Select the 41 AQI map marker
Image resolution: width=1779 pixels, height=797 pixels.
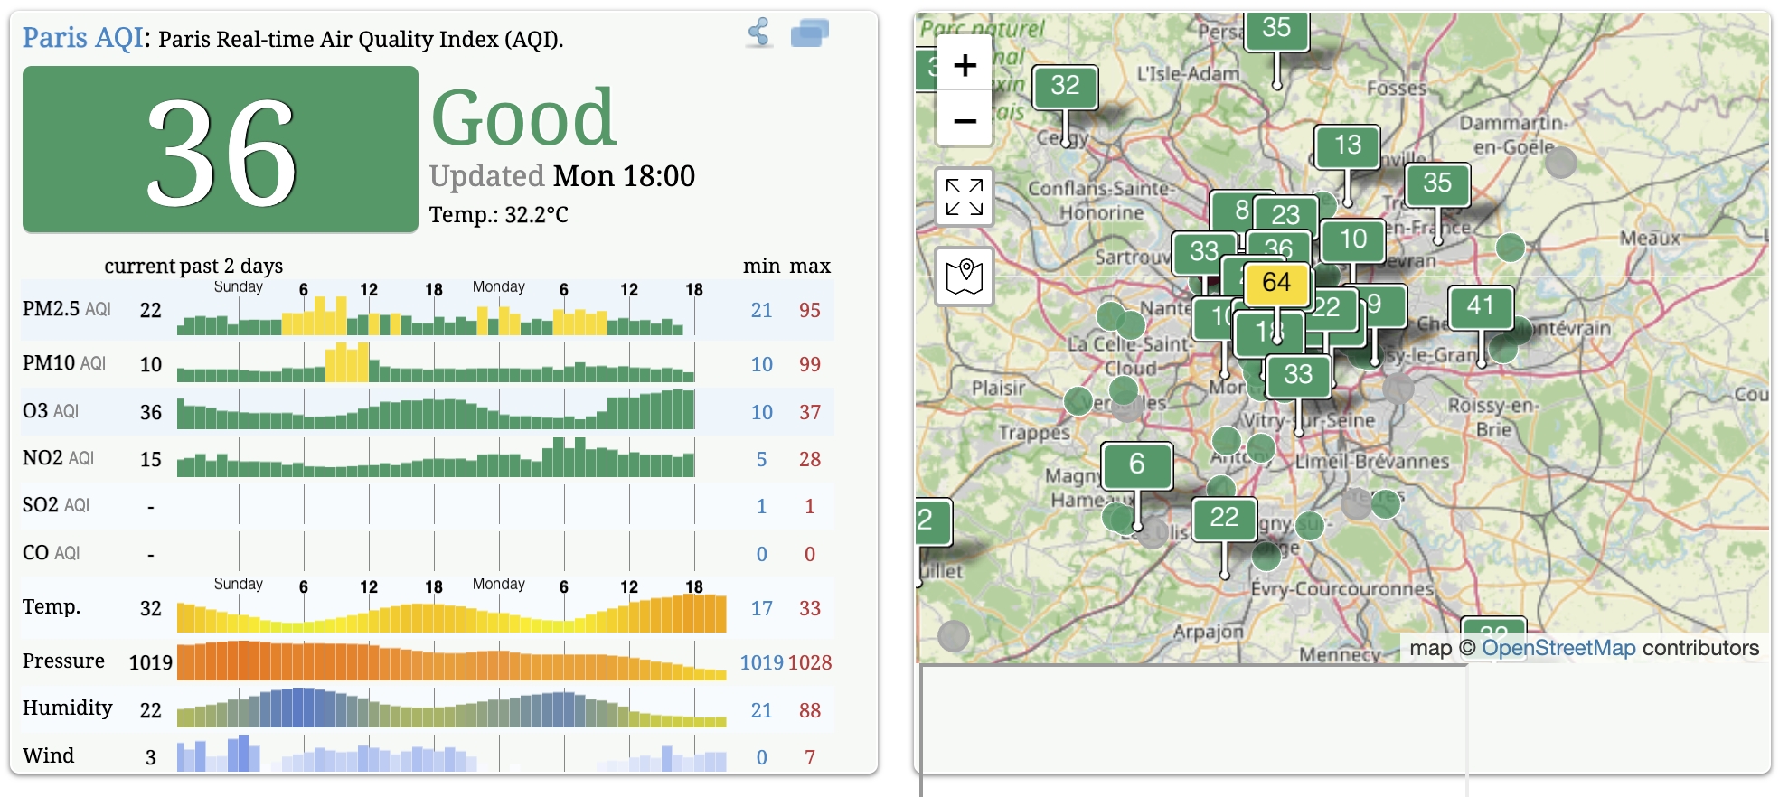point(1480,306)
